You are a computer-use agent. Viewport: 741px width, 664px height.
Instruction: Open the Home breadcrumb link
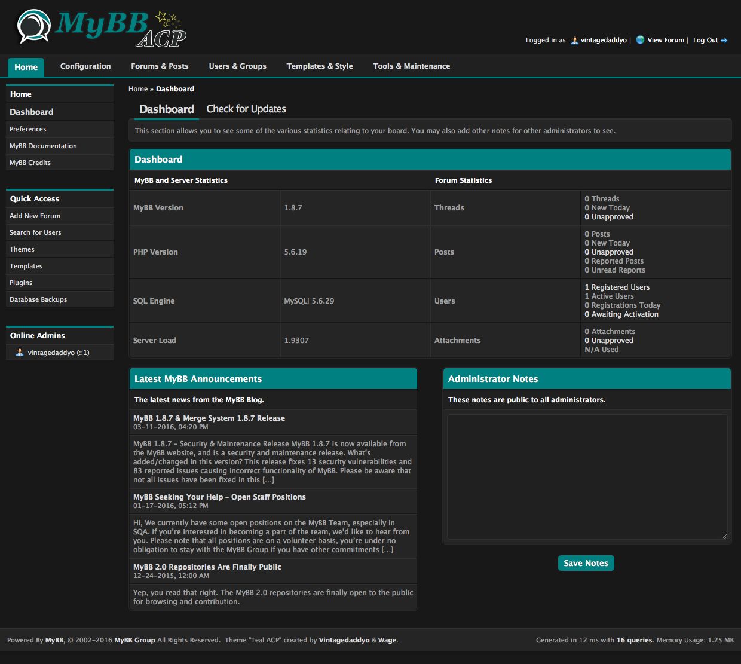(x=137, y=89)
